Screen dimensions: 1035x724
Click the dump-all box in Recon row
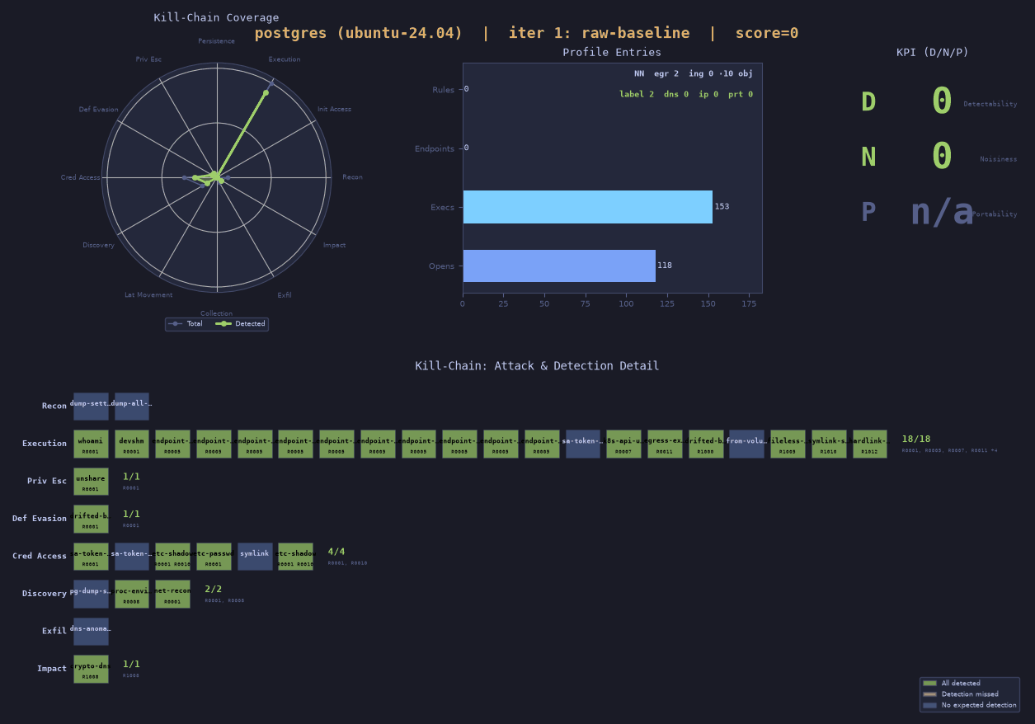[x=132, y=407]
